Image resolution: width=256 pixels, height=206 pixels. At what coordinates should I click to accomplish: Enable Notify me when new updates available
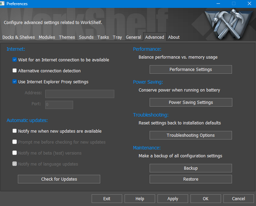click(15, 131)
